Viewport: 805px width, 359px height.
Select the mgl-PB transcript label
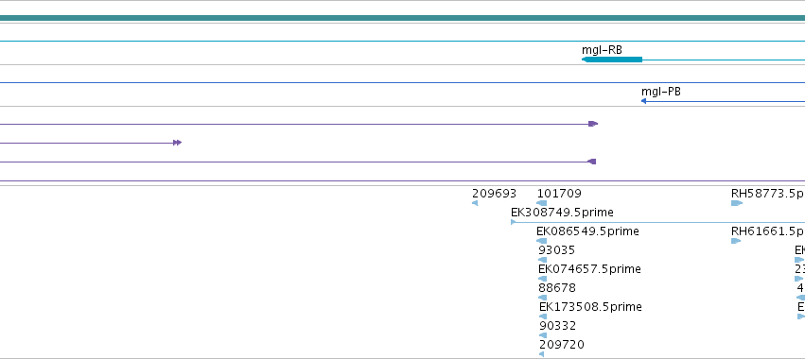click(x=660, y=92)
